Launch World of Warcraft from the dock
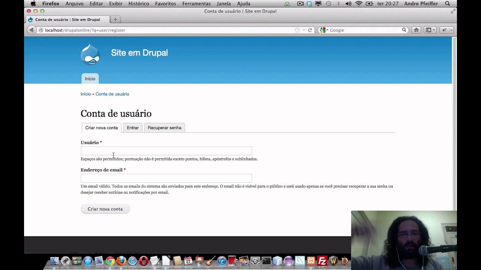This screenshot has width=481, height=270. pos(333,261)
